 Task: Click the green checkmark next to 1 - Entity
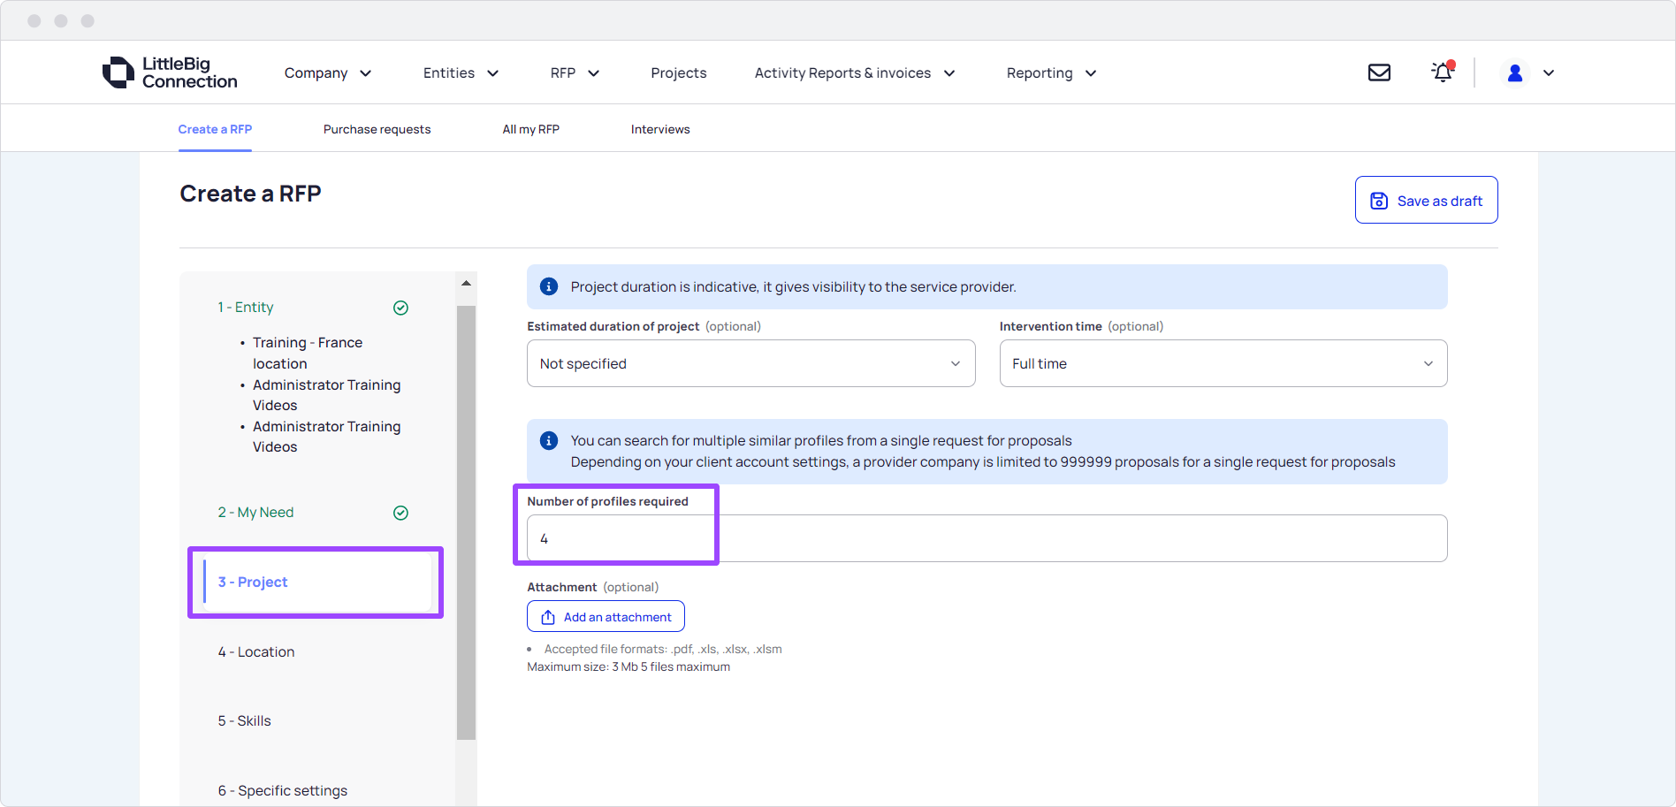click(400, 308)
